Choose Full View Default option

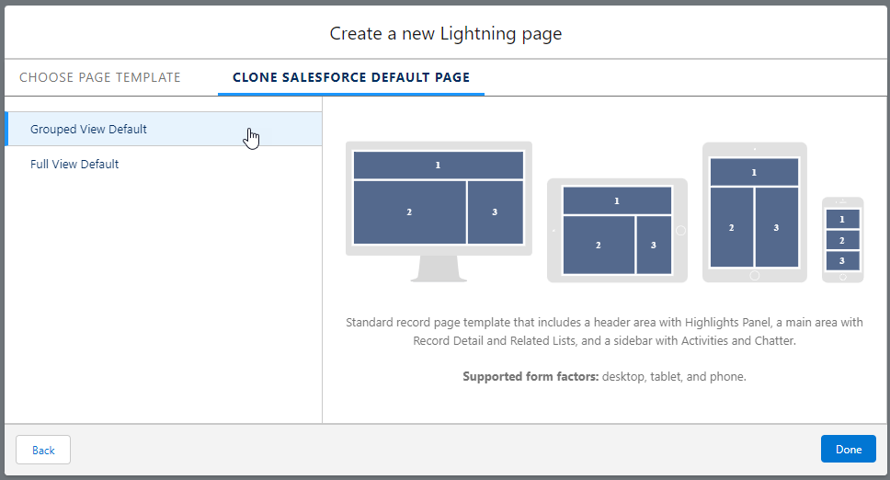click(164, 164)
